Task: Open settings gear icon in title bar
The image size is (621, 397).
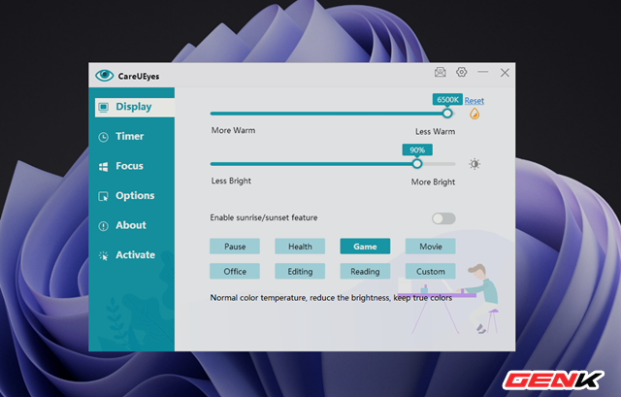Action: pyautogui.click(x=462, y=72)
